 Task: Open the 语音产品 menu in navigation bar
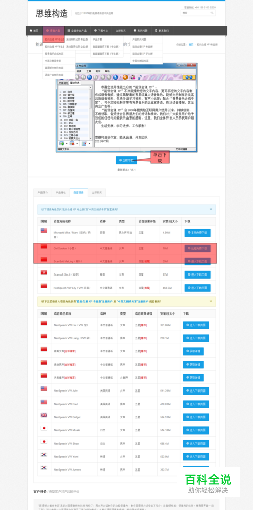tap(53, 31)
